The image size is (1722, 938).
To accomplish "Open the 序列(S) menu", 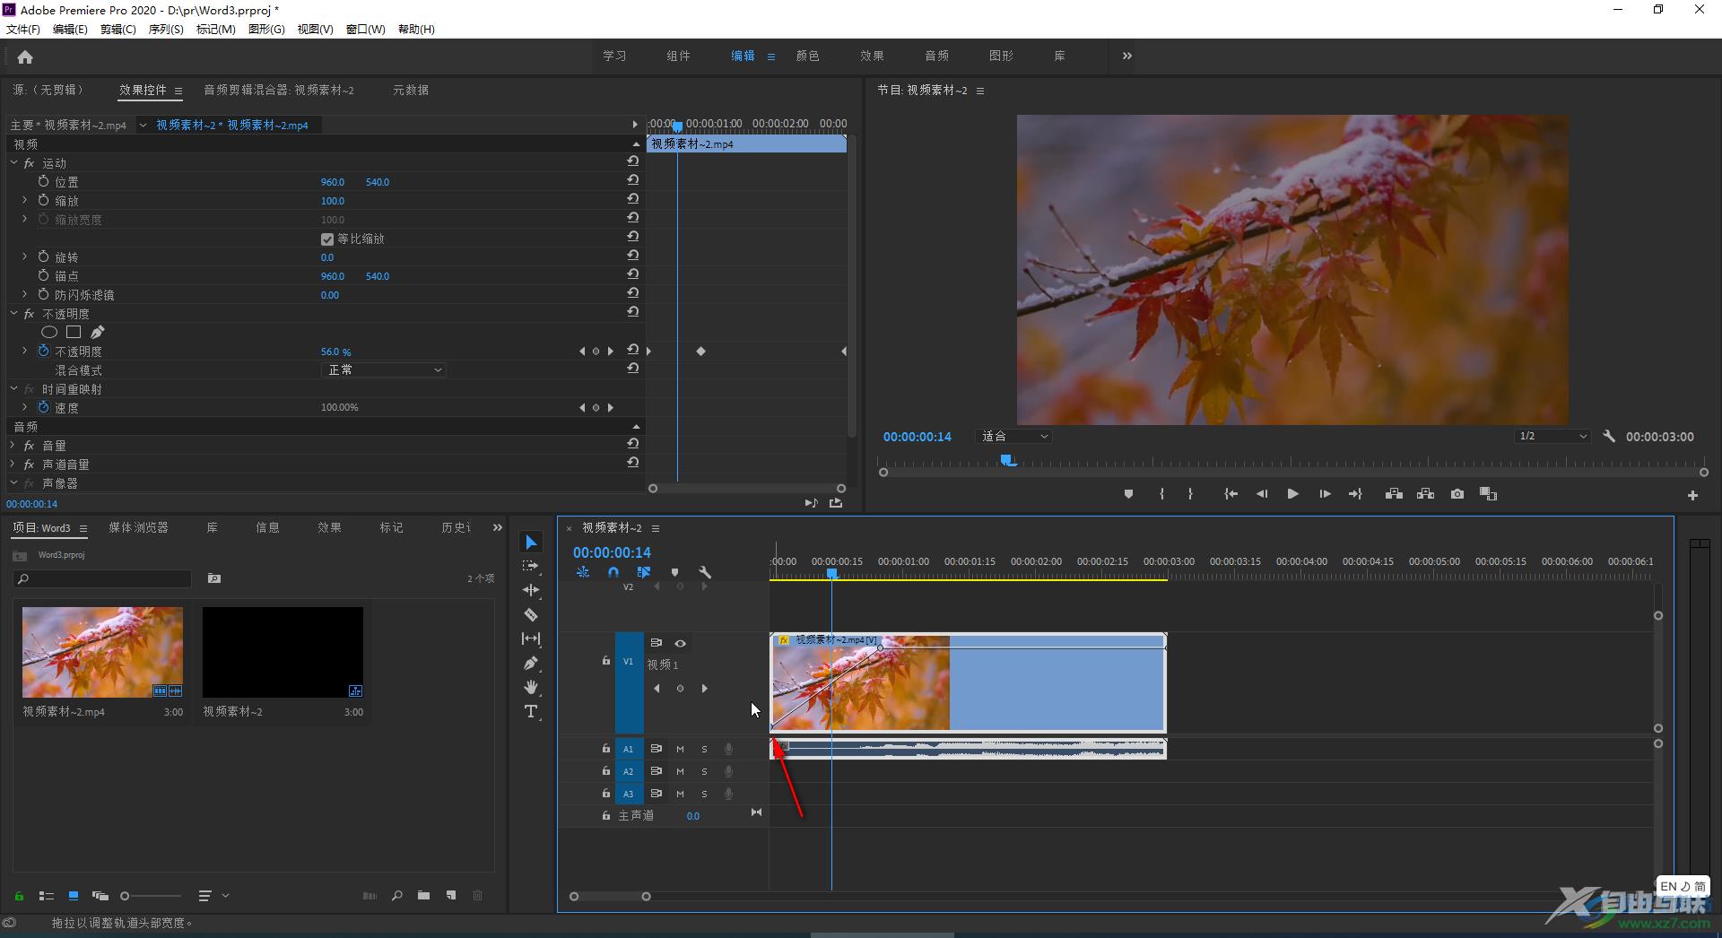I will point(166,29).
